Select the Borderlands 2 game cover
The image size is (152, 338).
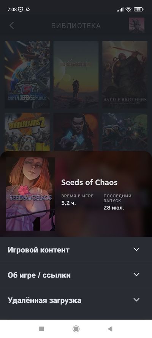pos(27,132)
